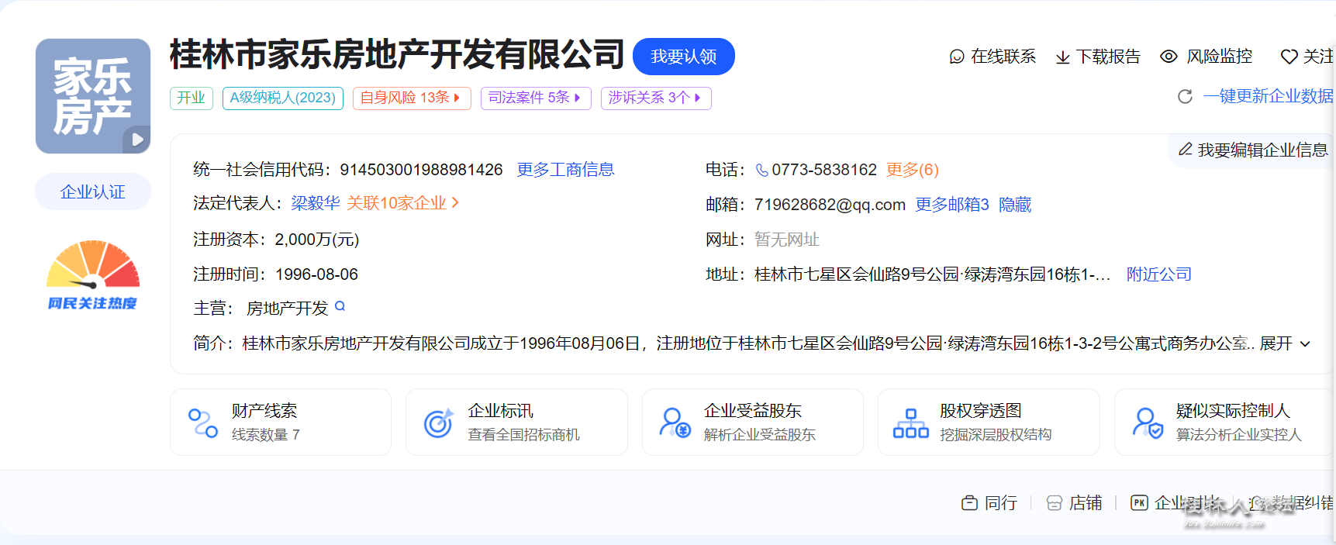Click the download report icon
The image size is (1336, 545).
[1063, 57]
